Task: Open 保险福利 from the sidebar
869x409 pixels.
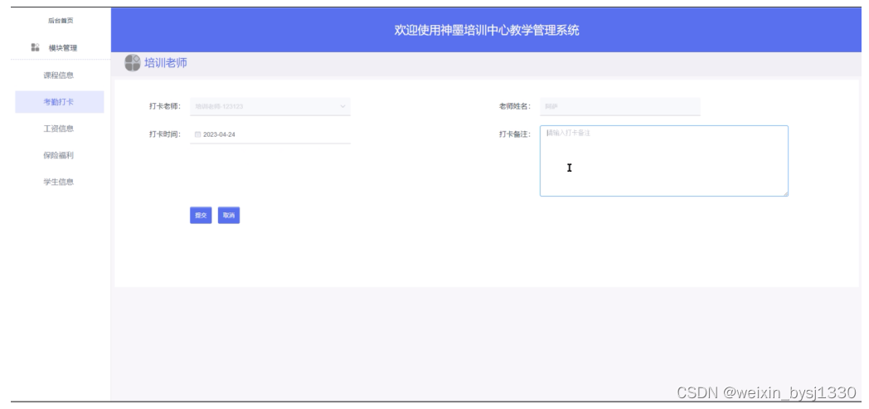Action: click(59, 155)
